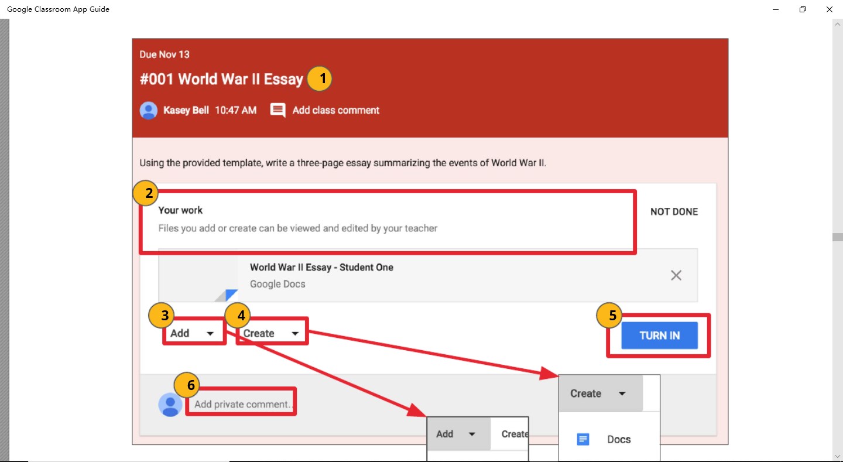Click the Kasey Bell profile avatar
This screenshot has height=462, width=843.
click(x=149, y=110)
